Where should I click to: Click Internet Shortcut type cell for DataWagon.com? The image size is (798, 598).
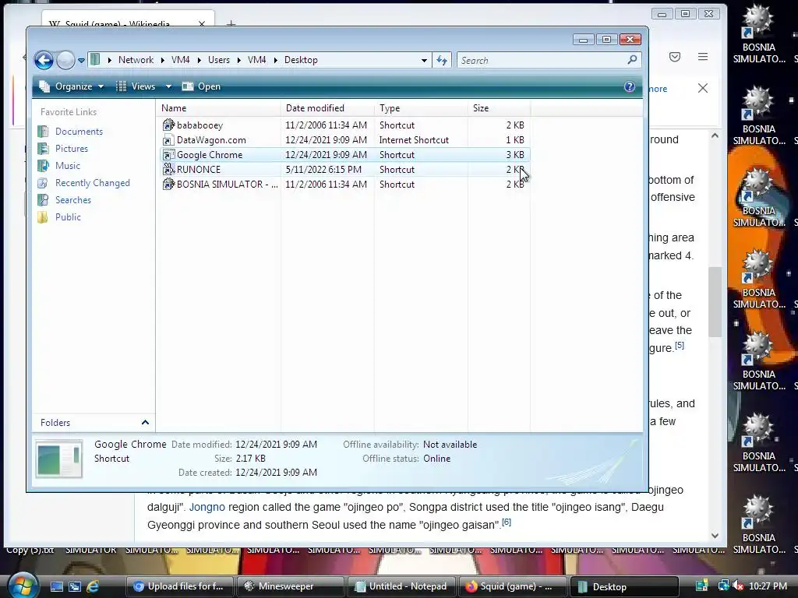point(414,140)
